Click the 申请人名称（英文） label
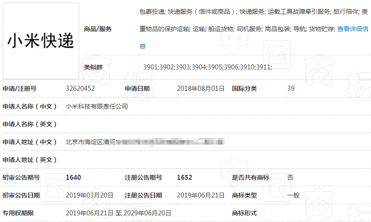Image resolution: width=371 pixels, height=222 pixels. coord(30,124)
